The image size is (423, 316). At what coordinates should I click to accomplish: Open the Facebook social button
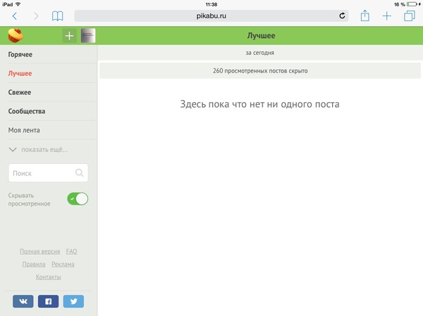tap(49, 301)
